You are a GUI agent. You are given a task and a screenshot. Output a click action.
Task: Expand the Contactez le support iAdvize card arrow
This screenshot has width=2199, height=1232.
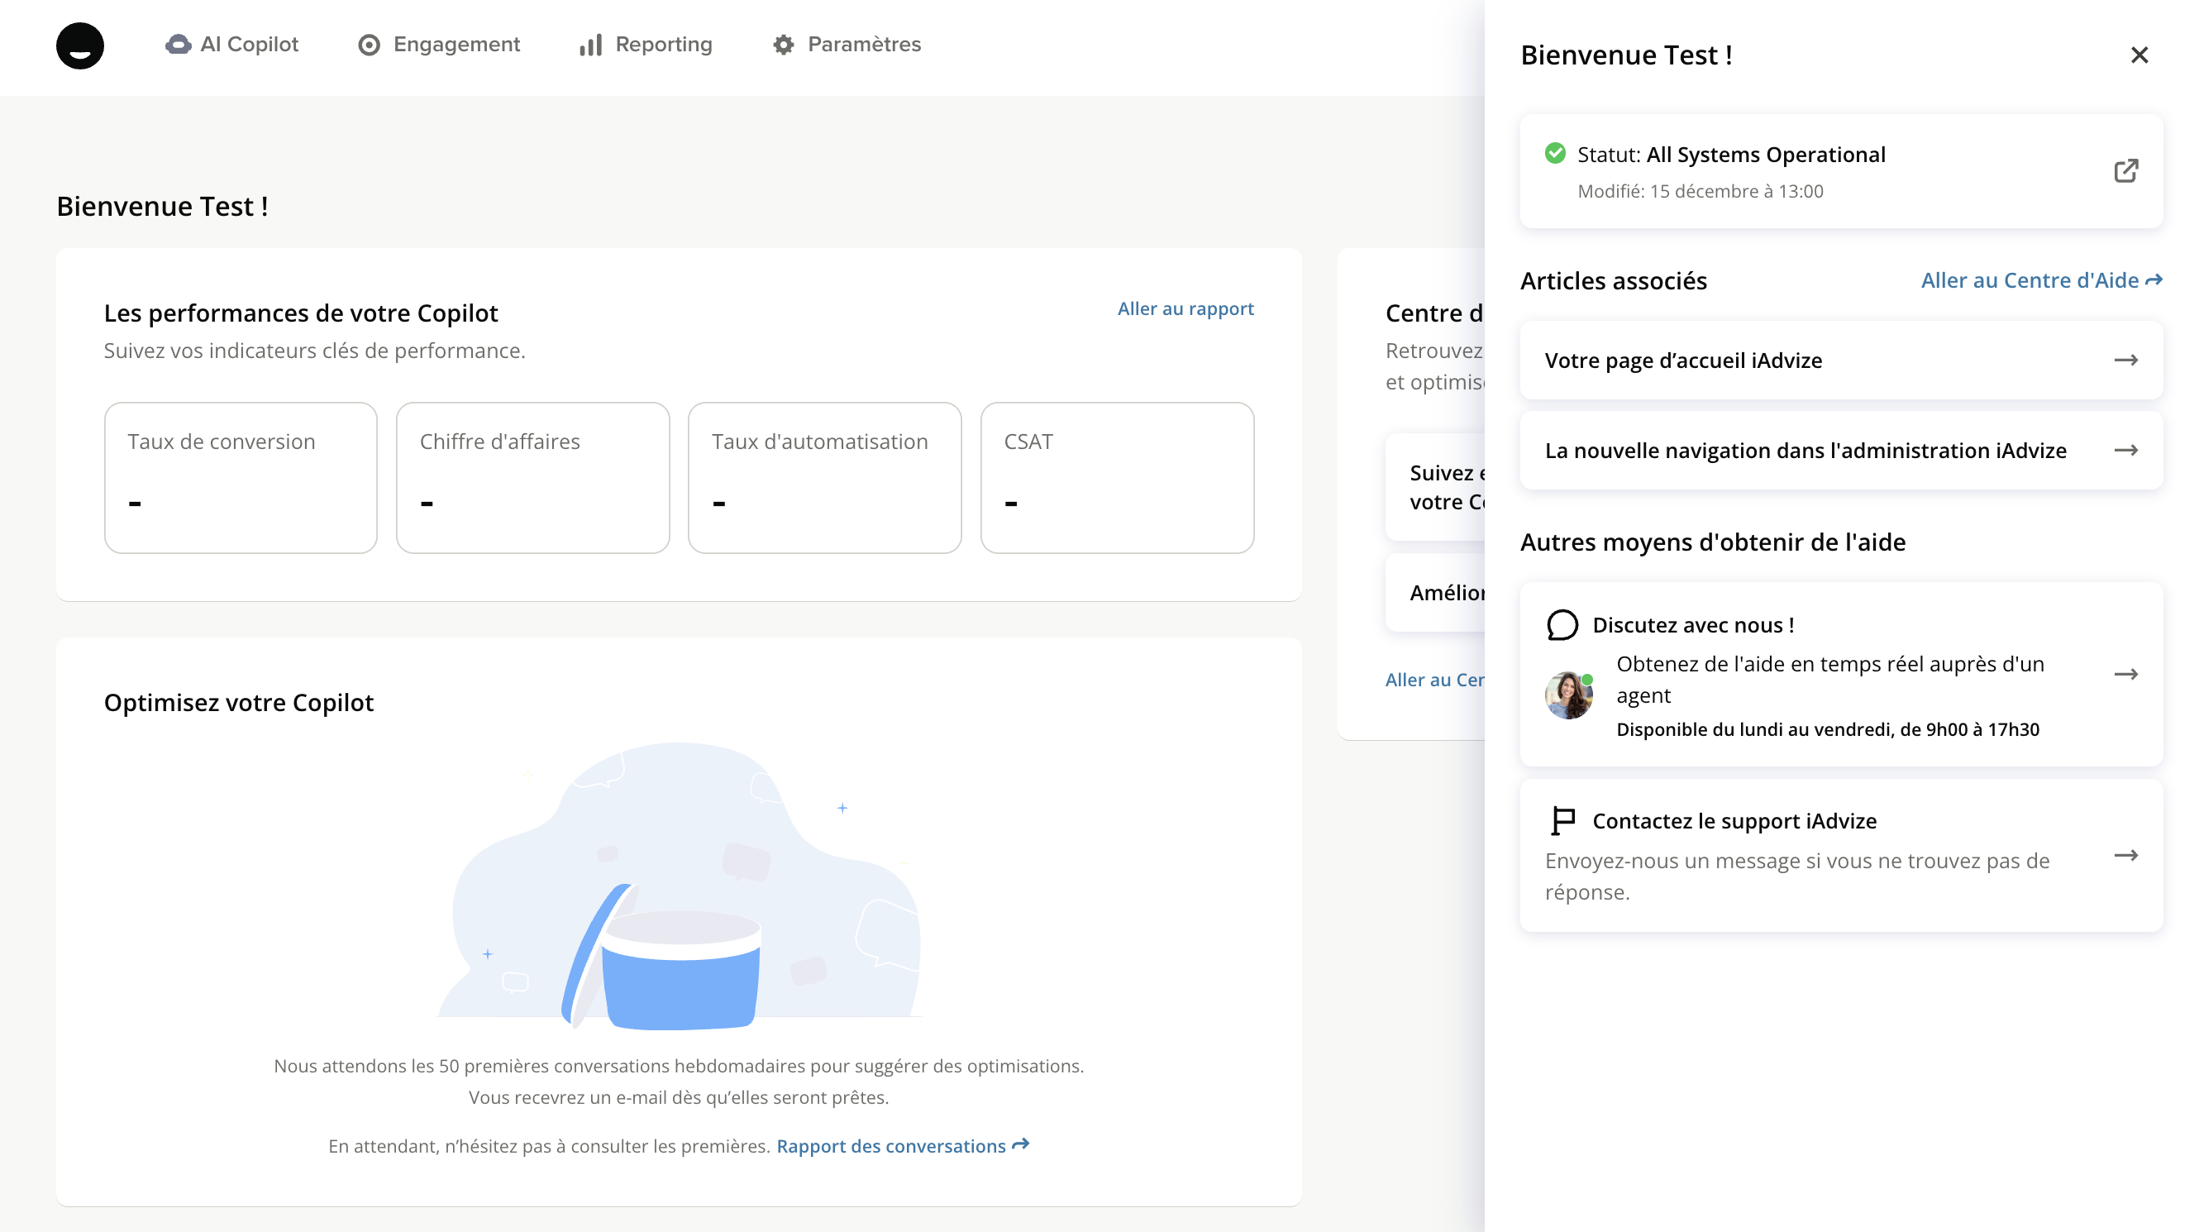tap(2125, 856)
